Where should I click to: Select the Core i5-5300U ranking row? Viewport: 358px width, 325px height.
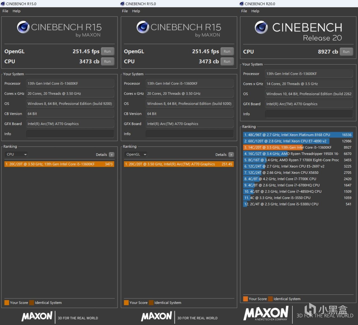[298, 204]
